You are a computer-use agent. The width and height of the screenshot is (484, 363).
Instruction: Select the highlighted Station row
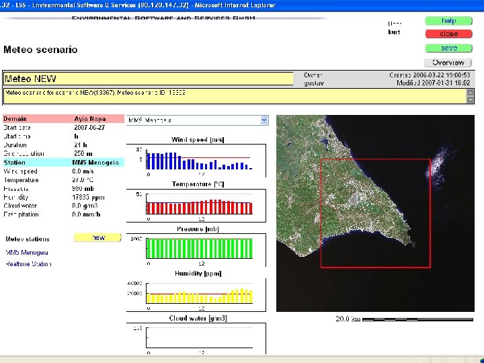pos(63,163)
